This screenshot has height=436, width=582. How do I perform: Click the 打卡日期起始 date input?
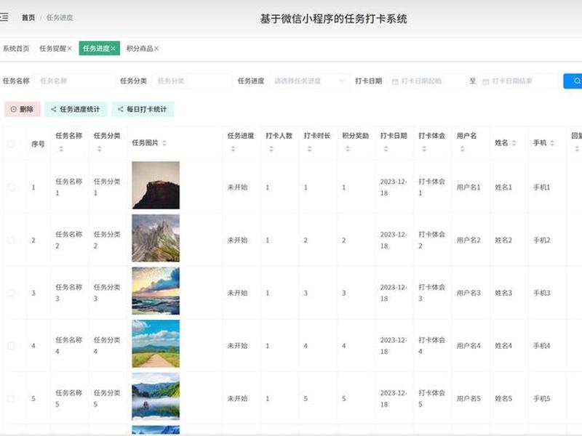coord(426,81)
